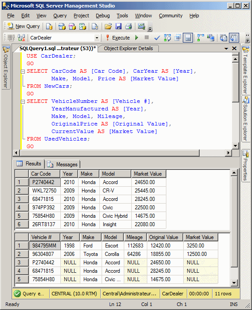Open the Edit menu
The height and width of the screenshot is (310, 252).
pyautogui.click(x=25, y=16)
